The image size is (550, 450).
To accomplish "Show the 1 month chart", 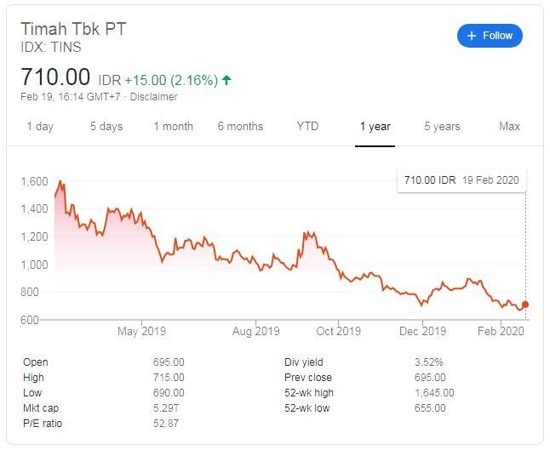I will click(x=173, y=126).
